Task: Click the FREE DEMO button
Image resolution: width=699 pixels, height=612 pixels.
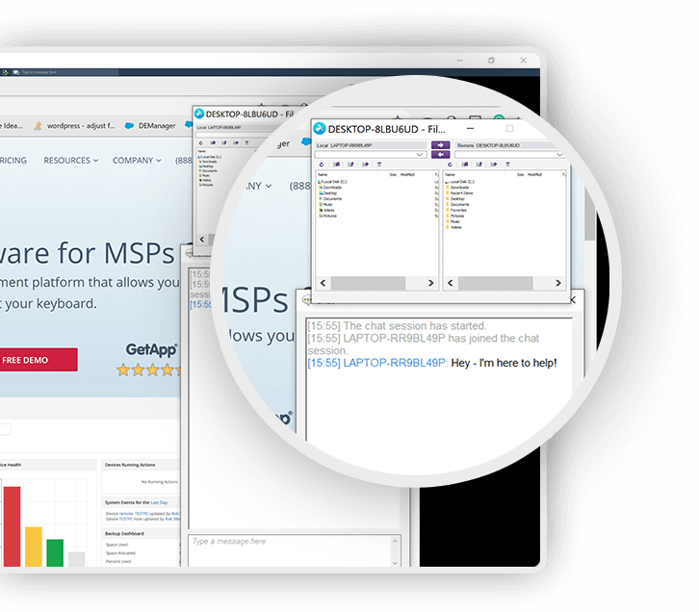Action: coord(26,360)
